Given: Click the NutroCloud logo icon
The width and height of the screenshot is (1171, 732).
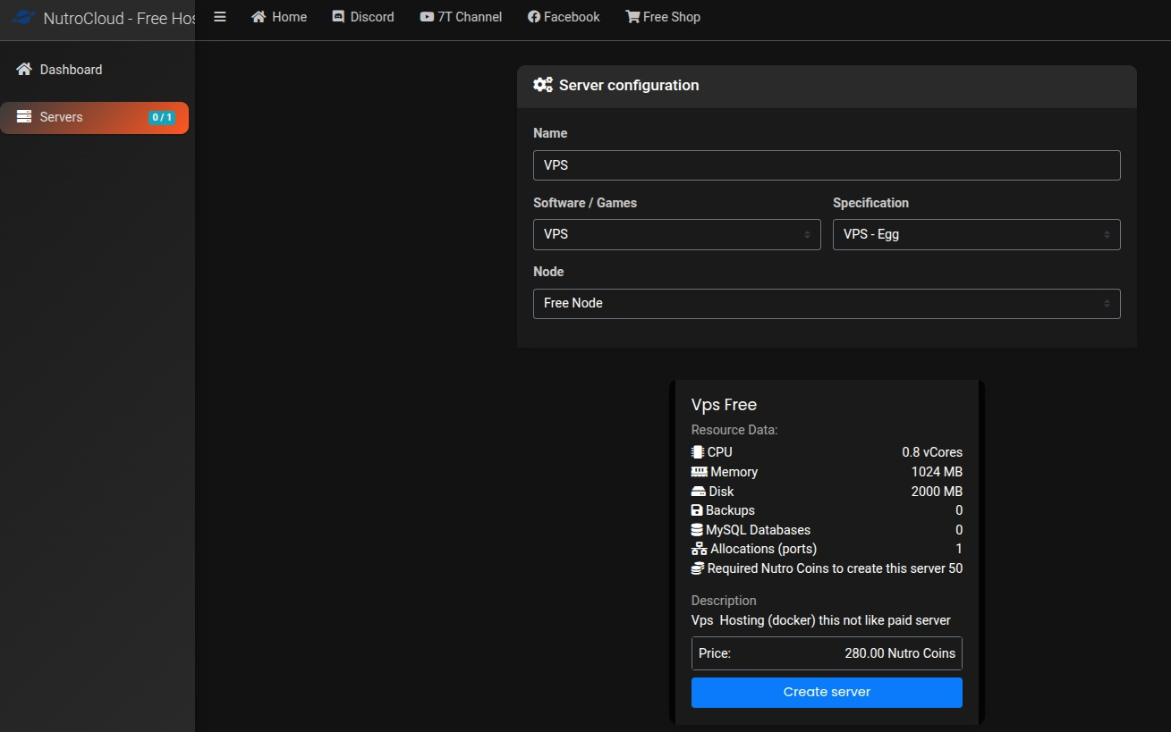Looking at the screenshot, I should click(22, 18).
